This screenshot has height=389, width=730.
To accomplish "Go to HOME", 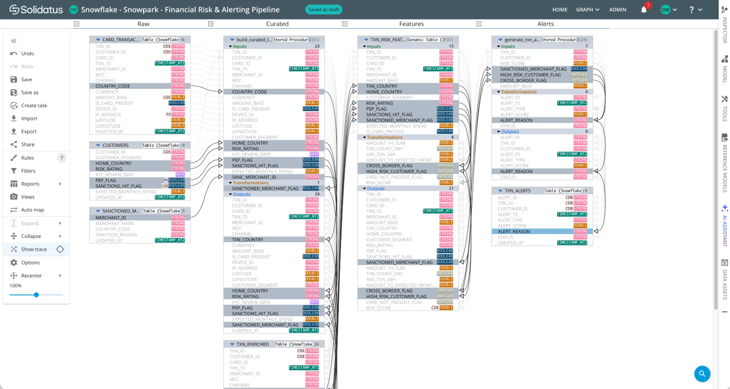I will click(560, 10).
